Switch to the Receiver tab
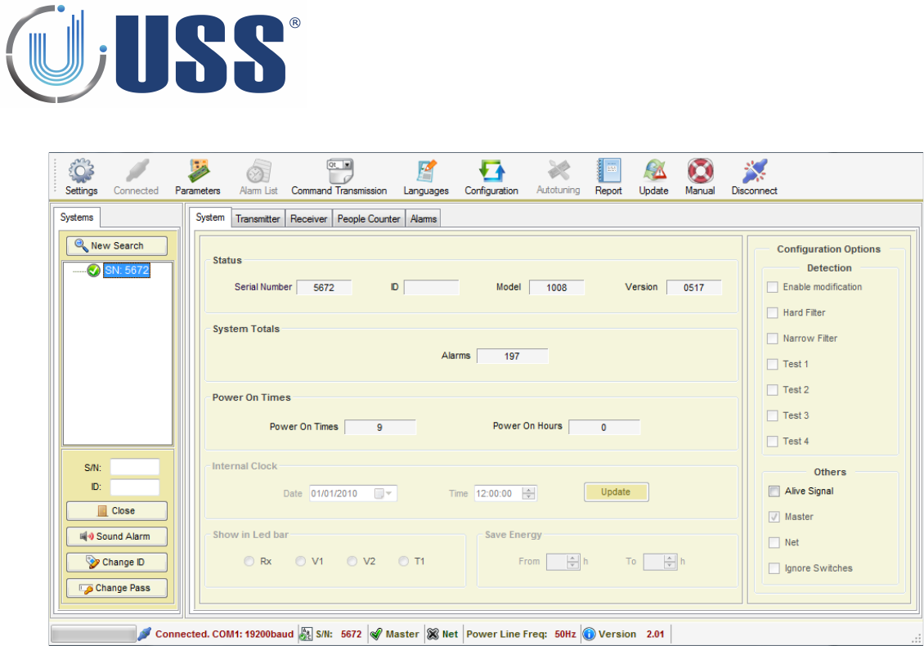The height and width of the screenshot is (646, 924). 308,218
